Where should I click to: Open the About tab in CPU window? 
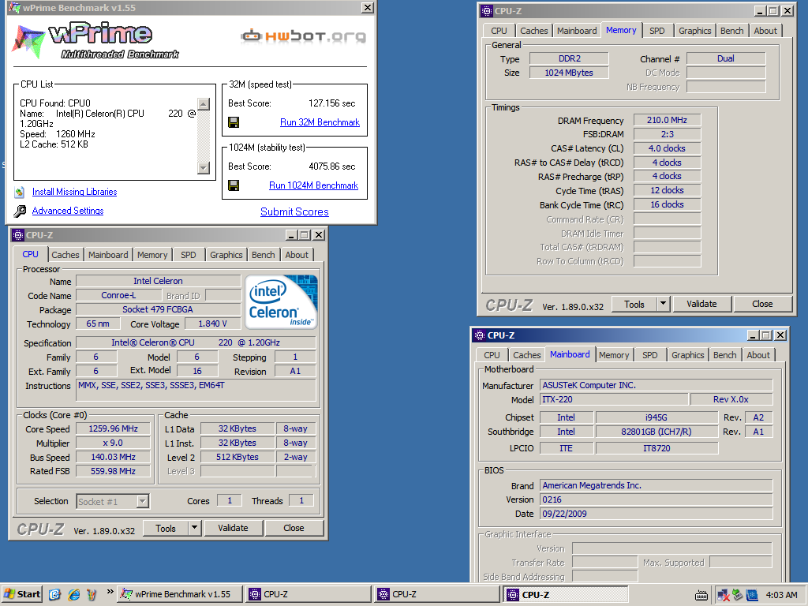tap(297, 255)
